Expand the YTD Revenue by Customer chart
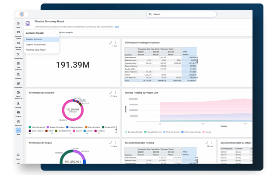 coord(111,93)
